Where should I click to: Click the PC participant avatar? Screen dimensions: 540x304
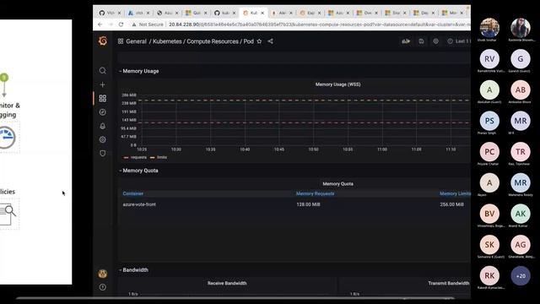pos(489,152)
